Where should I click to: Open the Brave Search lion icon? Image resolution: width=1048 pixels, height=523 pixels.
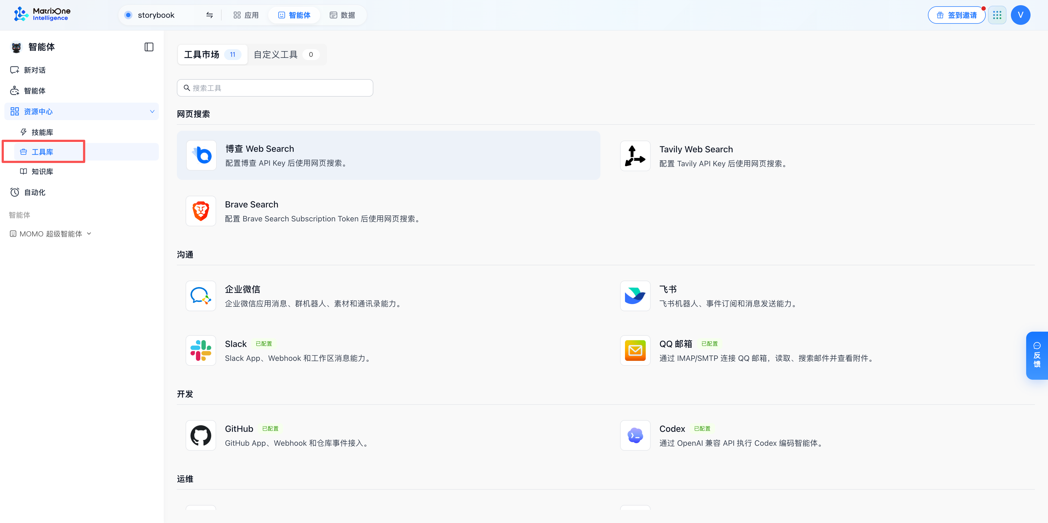(x=201, y=211)
